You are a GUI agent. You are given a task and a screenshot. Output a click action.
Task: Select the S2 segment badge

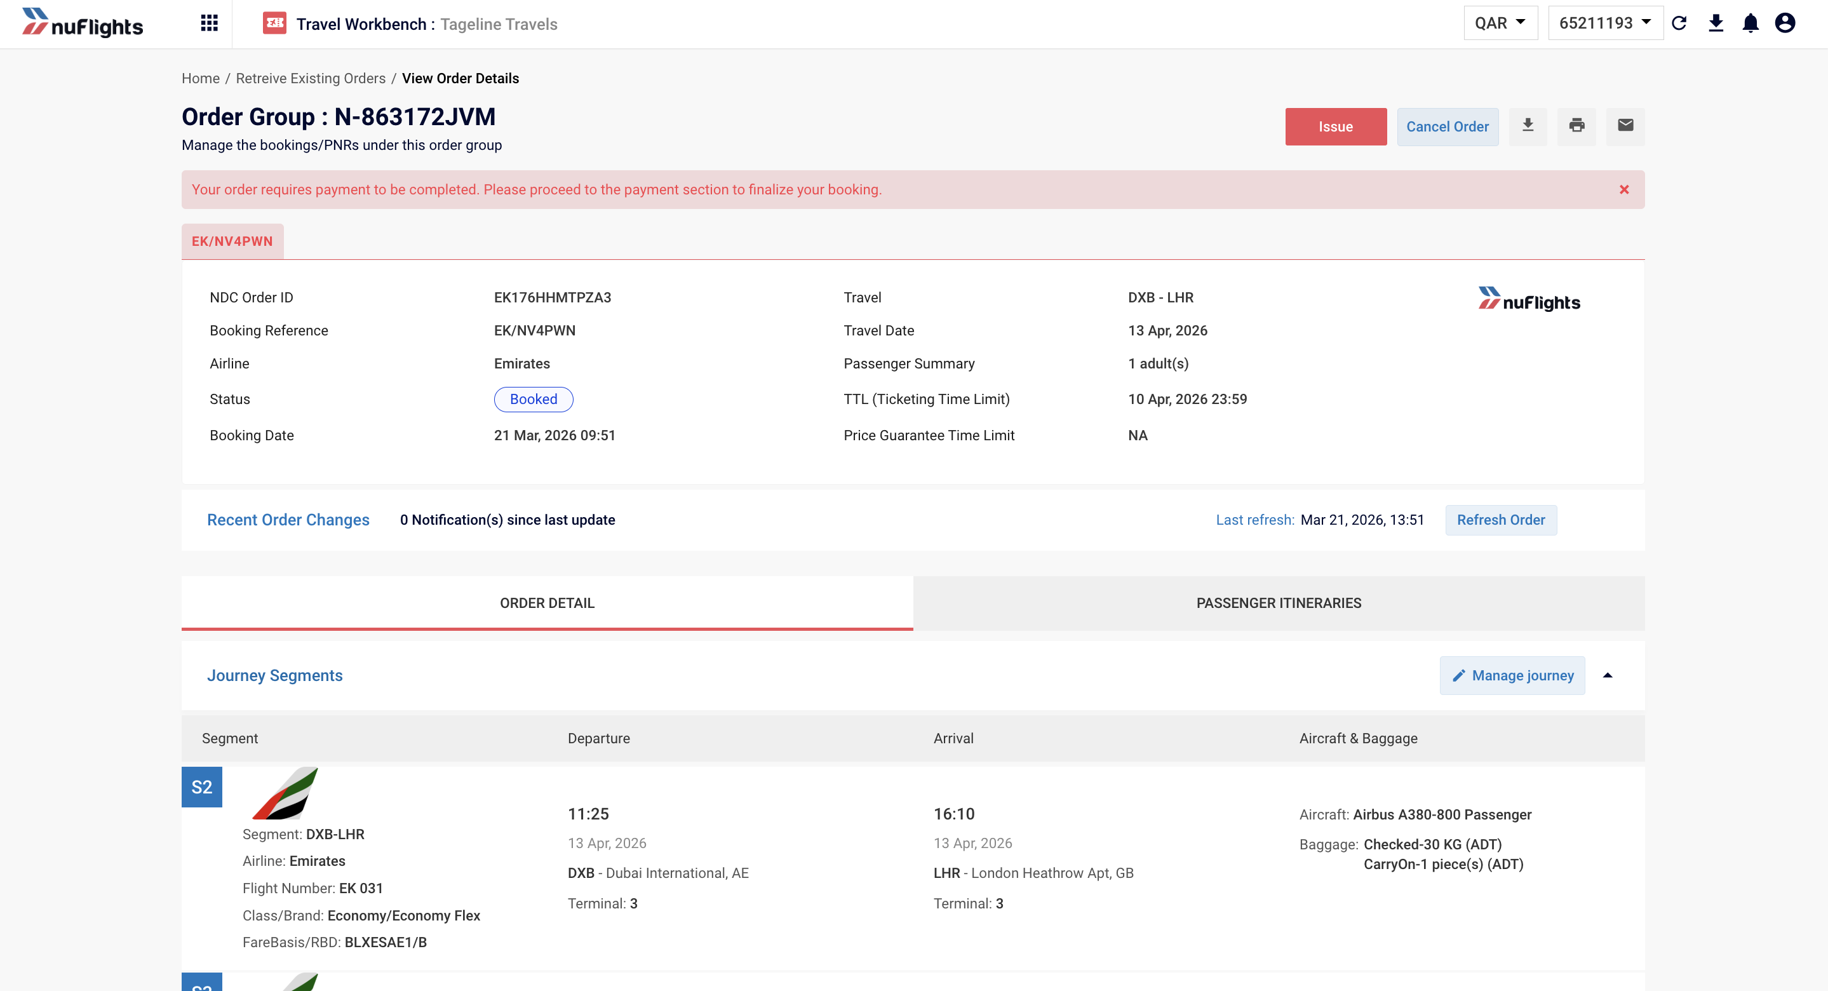coord(201,786)
